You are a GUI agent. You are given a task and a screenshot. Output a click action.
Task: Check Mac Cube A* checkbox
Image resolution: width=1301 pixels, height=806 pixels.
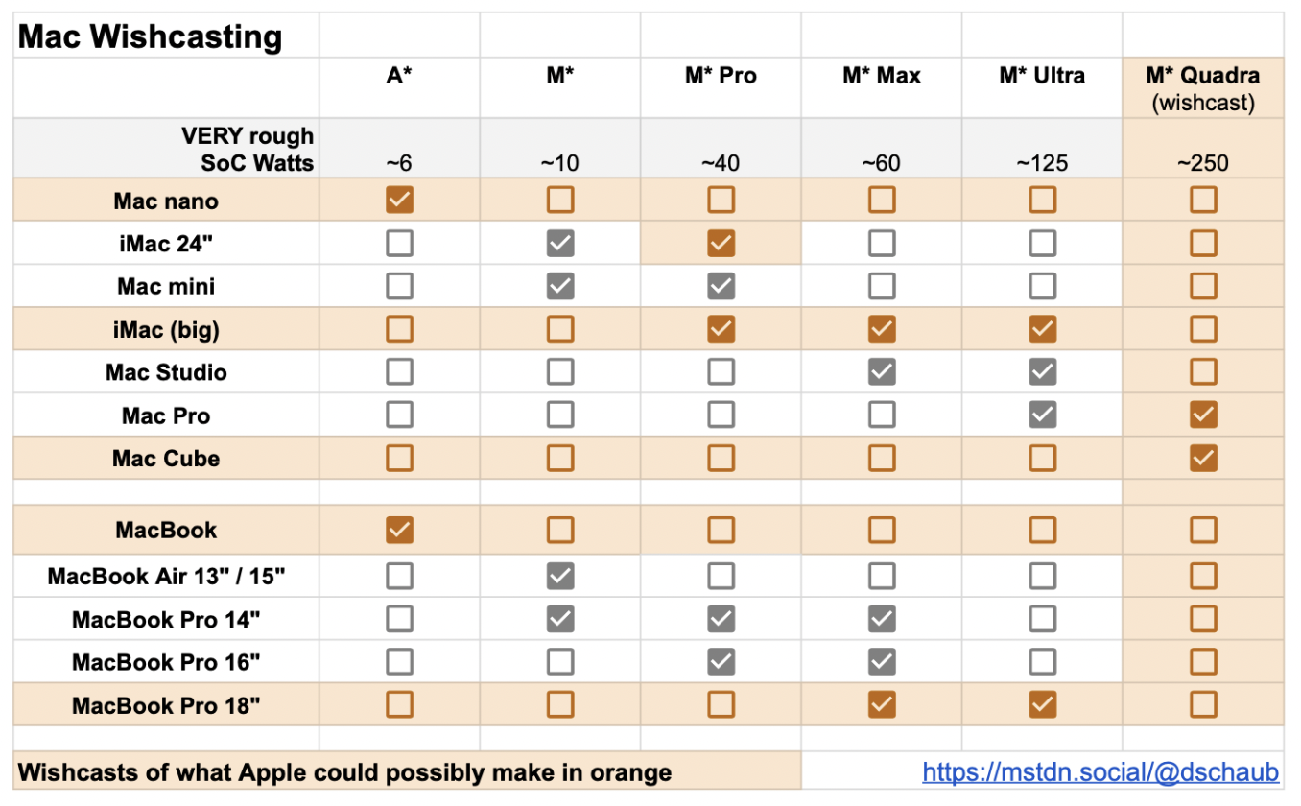pyautogui.click(x=399, y=458)
